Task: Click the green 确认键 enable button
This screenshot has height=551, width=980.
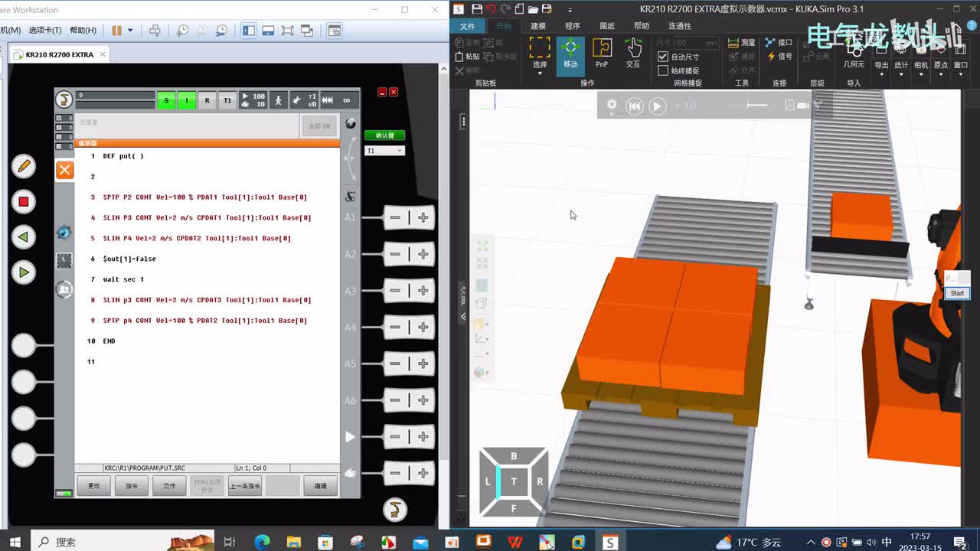Action: point(384,135)
